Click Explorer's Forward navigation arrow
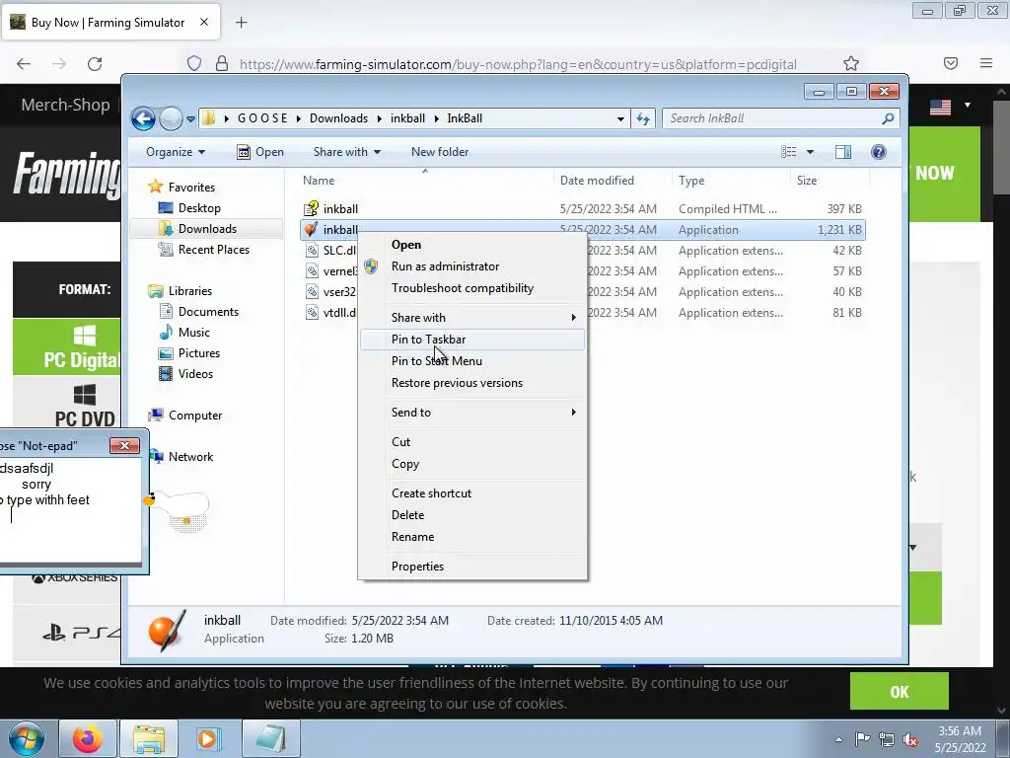This screenshot has height=758, width=1010. [171, 118]
